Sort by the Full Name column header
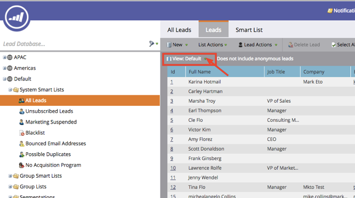355x198 pixels. (x=225, y=72)
